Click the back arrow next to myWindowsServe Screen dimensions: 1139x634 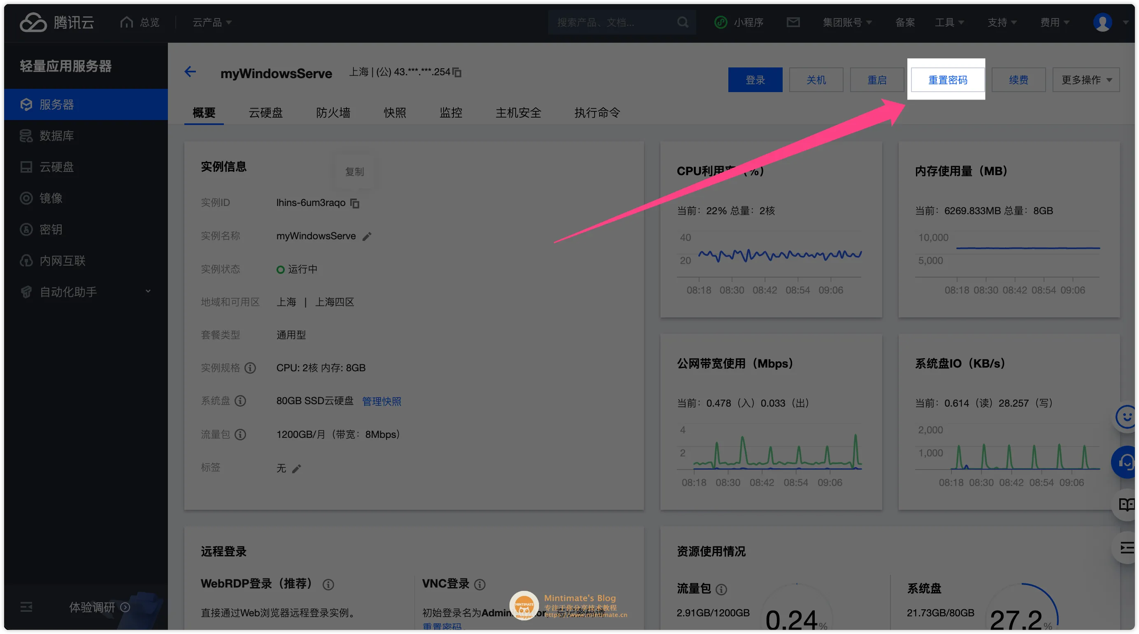point(190,72)
